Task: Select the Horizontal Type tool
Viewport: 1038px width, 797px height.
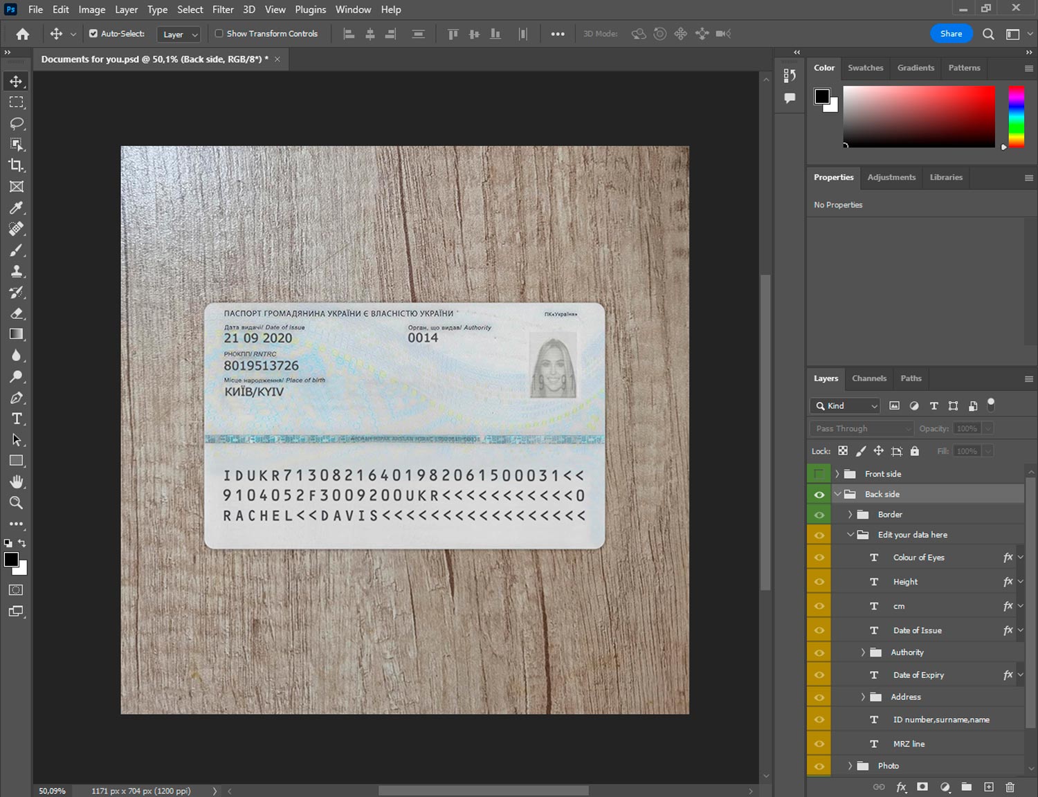Action: [16, 419]
